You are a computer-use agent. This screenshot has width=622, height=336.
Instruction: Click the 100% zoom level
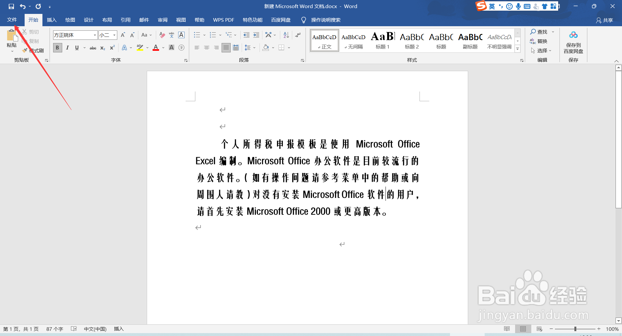[x=612, y=329]
